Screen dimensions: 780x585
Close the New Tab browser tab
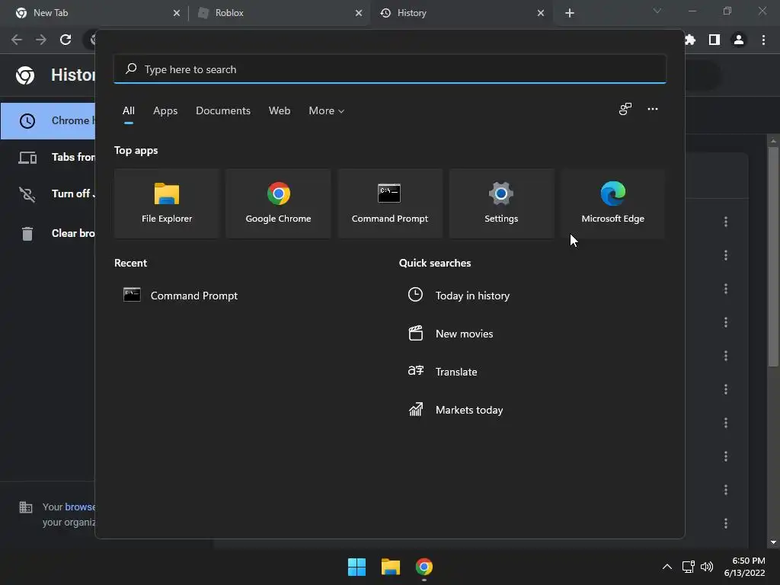pos(177,13)
